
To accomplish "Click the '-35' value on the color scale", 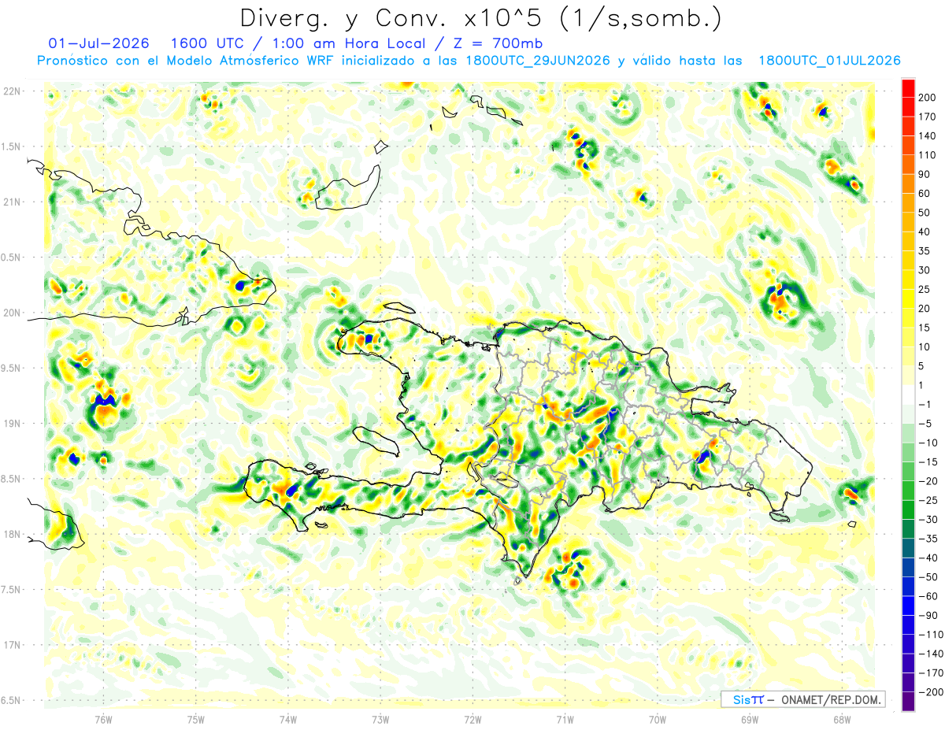I will [x=928, y=539].
